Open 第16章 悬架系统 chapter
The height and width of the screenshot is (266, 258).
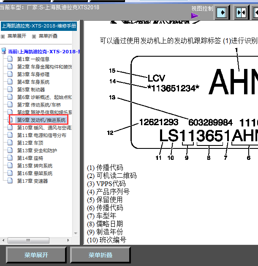(35, 173)
